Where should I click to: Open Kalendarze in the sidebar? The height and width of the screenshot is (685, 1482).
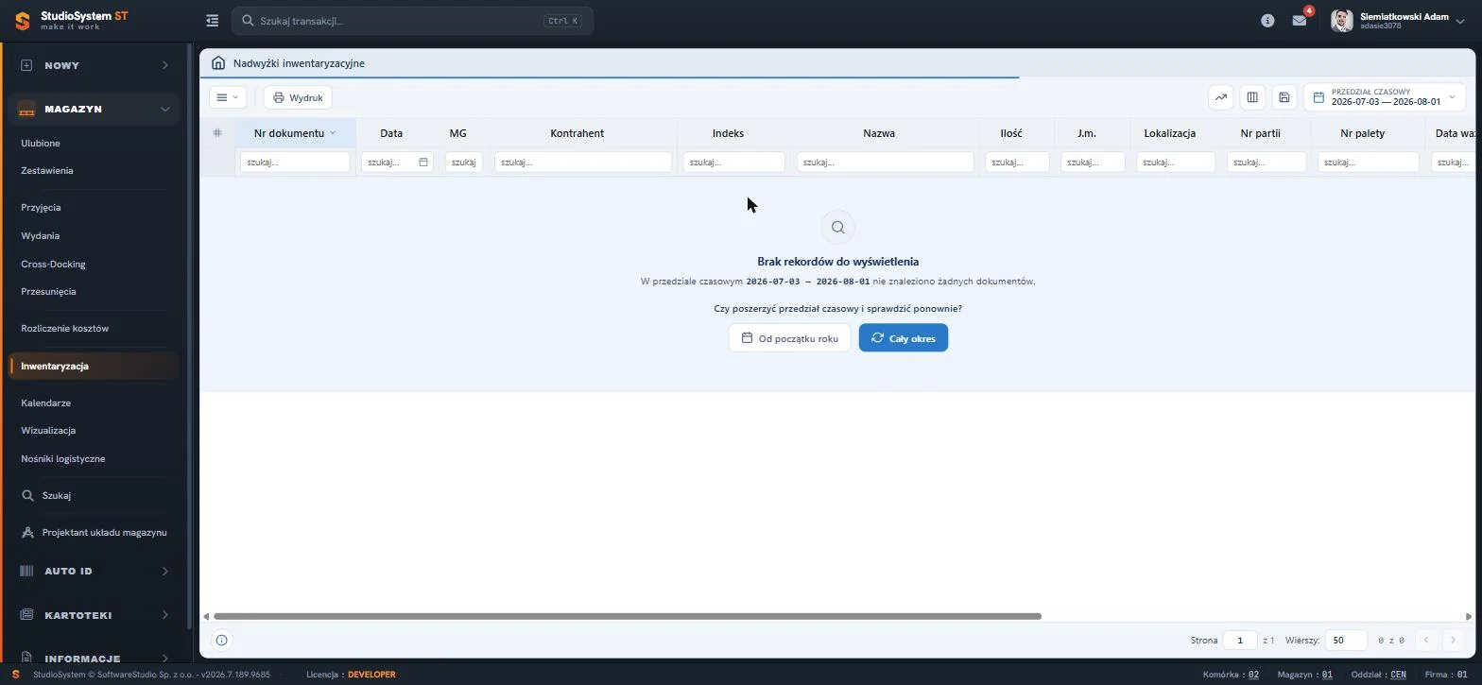pos(45,403)
